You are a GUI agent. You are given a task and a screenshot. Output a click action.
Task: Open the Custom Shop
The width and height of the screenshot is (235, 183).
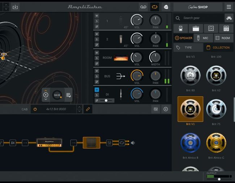(198, 7)
